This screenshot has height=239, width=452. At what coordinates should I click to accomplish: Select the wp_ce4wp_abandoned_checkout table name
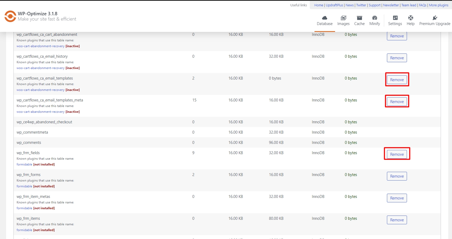pyautogui.click(x=44, y=122)
